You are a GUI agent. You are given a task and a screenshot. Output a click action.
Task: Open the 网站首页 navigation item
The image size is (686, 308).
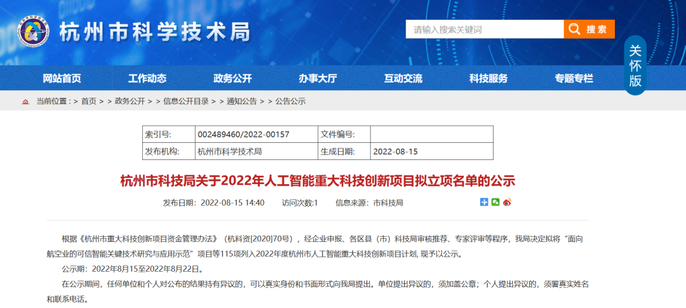pyautogui.click(x=62, y=78)
